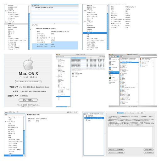161x161 pixels.
Task: Click the 詳しい情報 button below 160TIGER
Action: click(x=28, y=100)
